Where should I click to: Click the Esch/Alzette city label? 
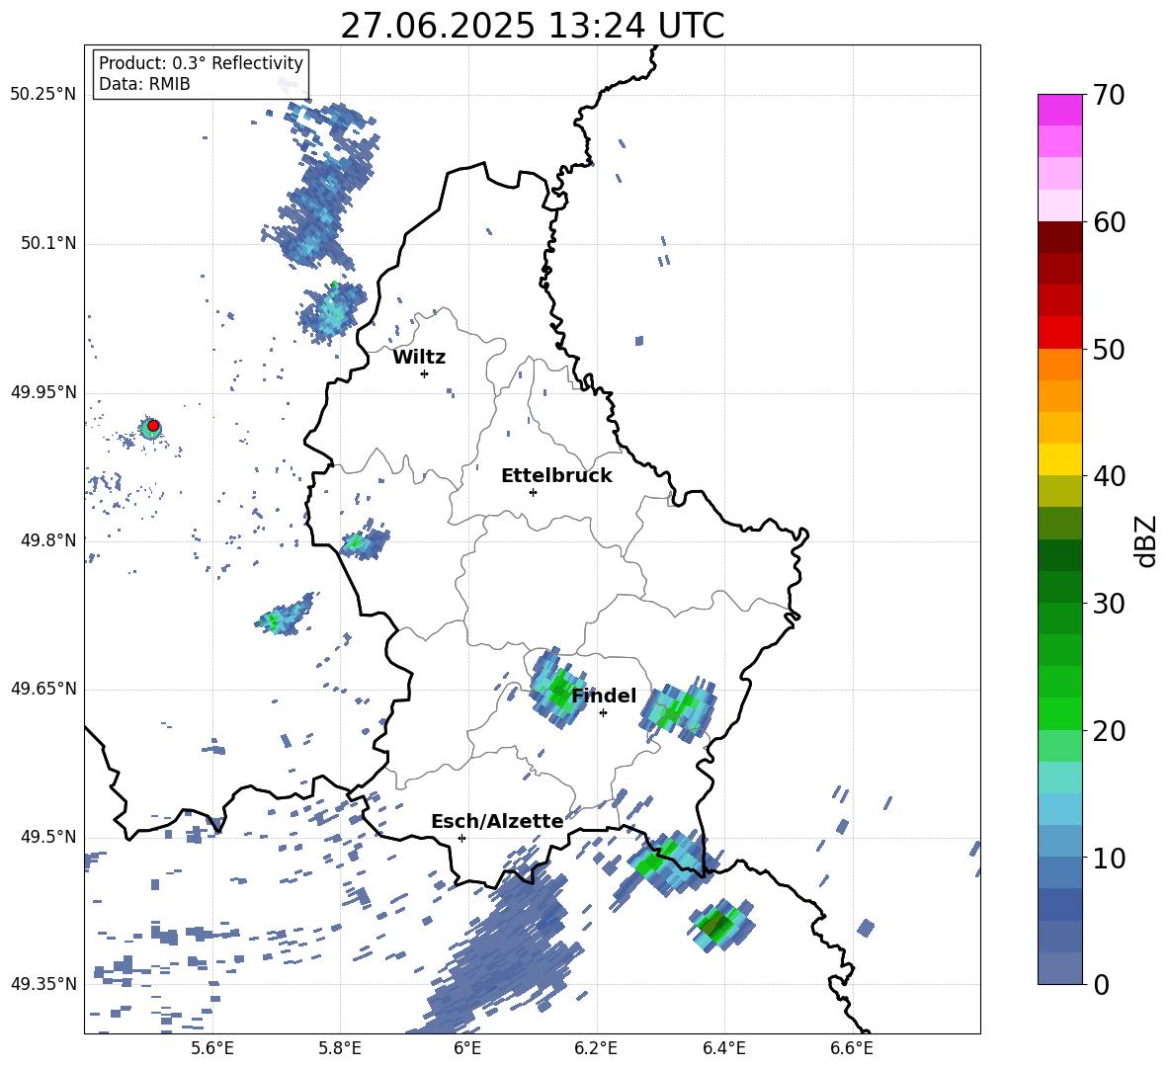click(497, 821)
